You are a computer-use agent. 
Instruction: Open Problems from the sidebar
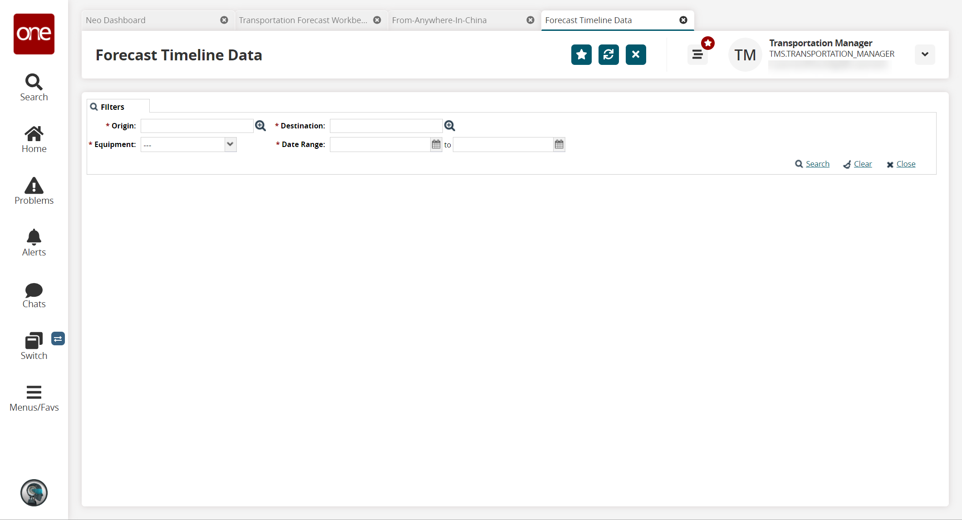(x=34, y=191)
